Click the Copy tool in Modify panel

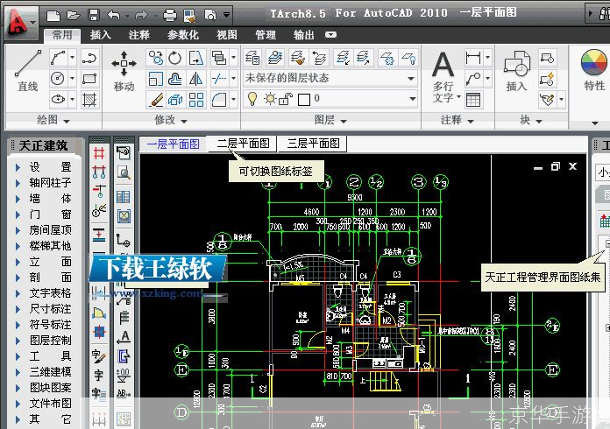pyautogui.click(x=156, y=59)
